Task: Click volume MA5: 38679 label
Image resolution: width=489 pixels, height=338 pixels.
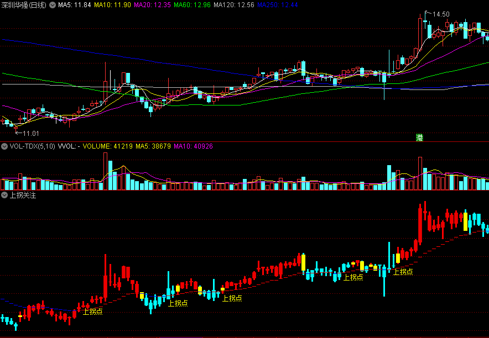Action: coord(153,146)
